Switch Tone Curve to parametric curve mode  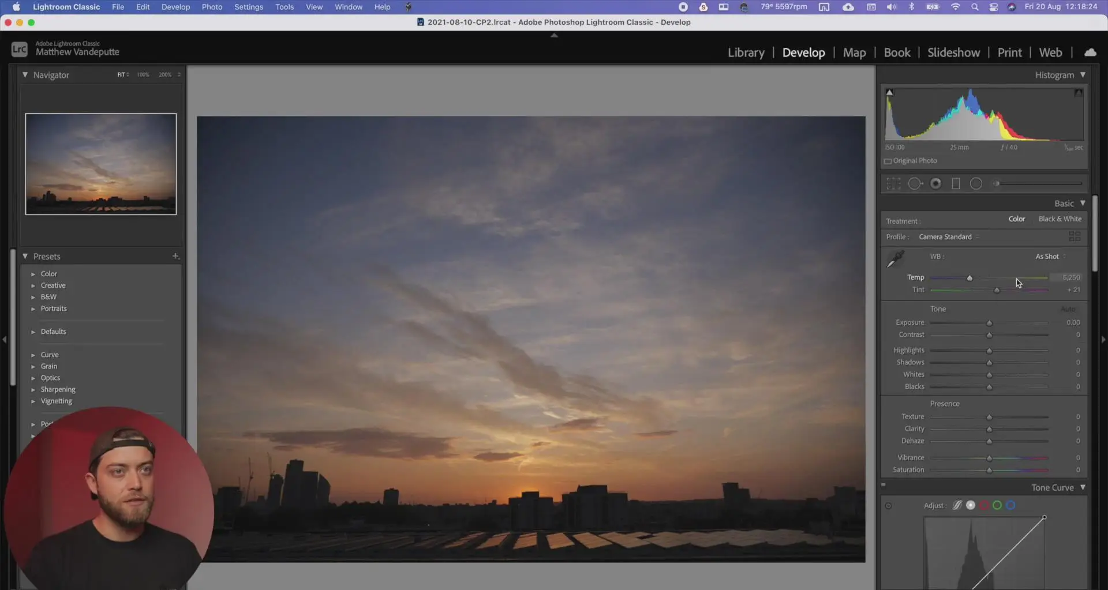tap(957, 505)
